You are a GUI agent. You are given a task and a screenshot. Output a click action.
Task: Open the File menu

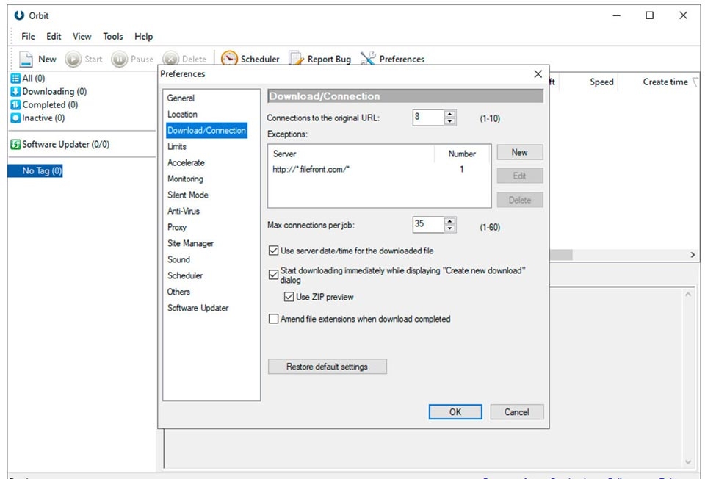pyautogui.click(x=28, y=37)
